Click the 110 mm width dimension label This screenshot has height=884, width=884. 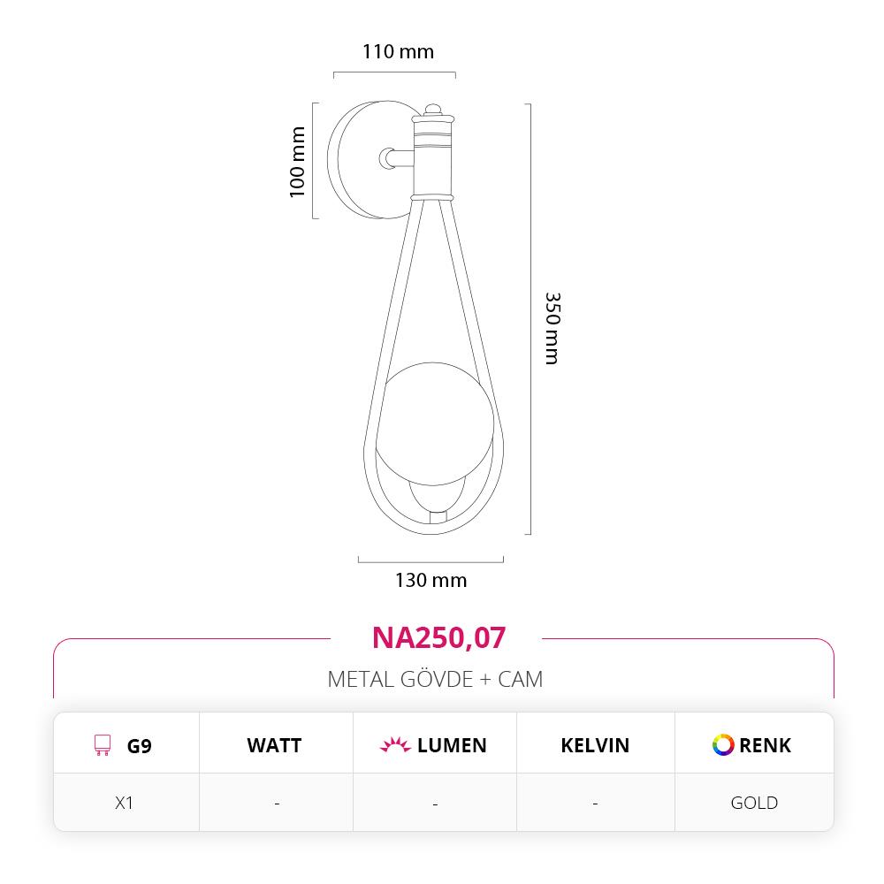(x=398, y=51)
